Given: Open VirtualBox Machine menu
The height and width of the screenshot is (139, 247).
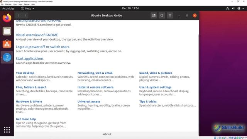Looking at the screenshot, I should click(x=8, y=4).
